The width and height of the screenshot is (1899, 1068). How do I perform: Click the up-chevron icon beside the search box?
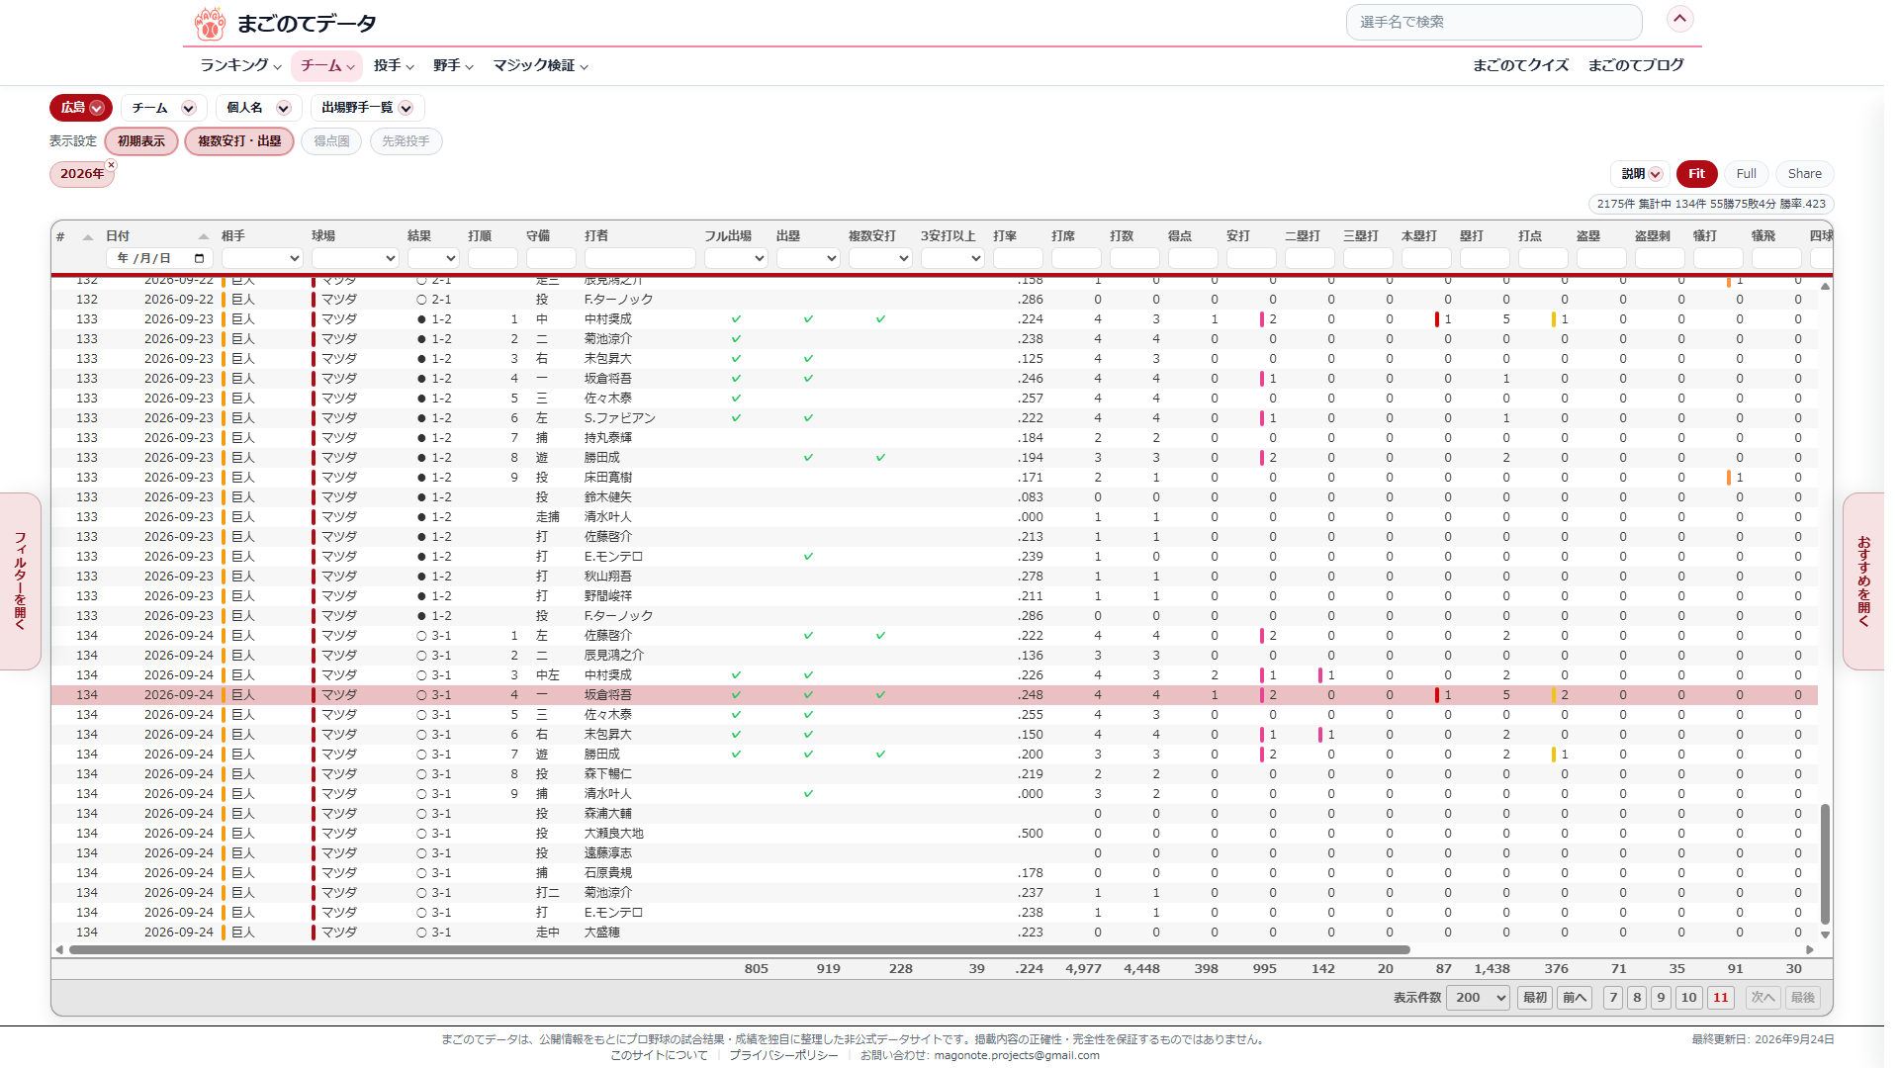click(1679, 19)
